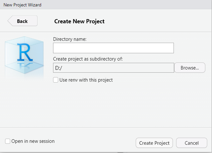Focus the Directory name text field
Screen dimensions: 212x153
(113, 48)
